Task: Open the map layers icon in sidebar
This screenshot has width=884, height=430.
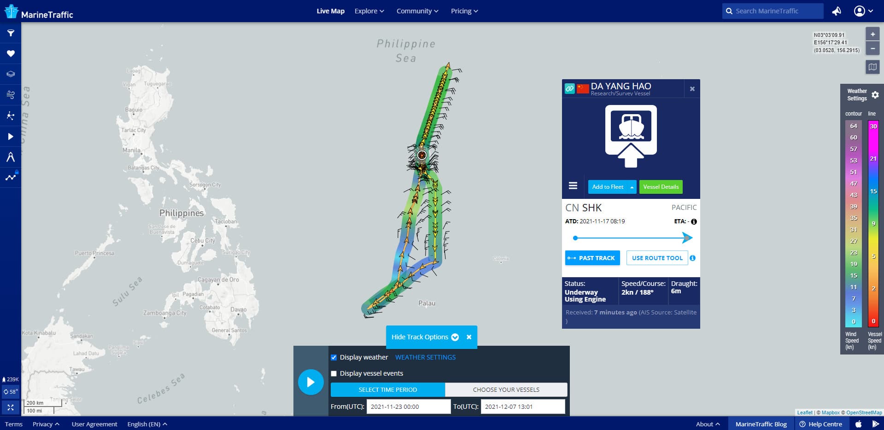Action: coord(11,74)
